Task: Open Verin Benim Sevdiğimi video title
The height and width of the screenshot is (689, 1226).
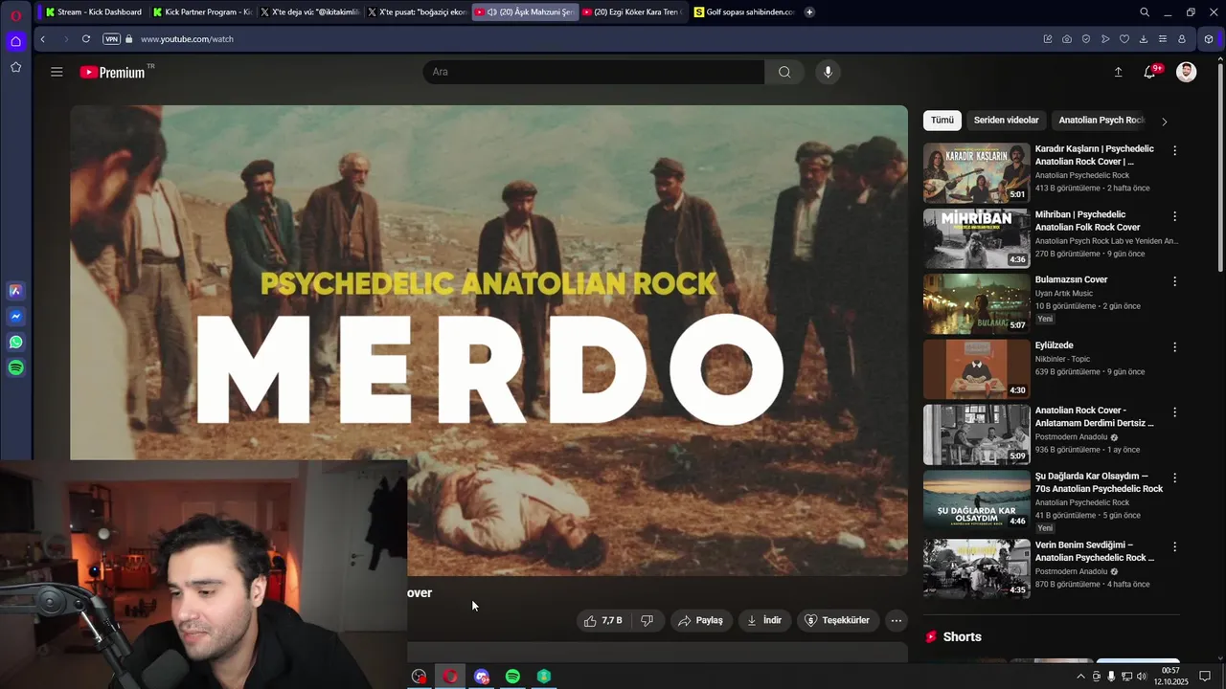Action: [x=1095, y=551]
